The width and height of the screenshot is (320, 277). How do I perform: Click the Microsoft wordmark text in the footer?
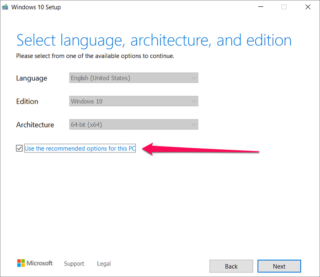(39, 263)
